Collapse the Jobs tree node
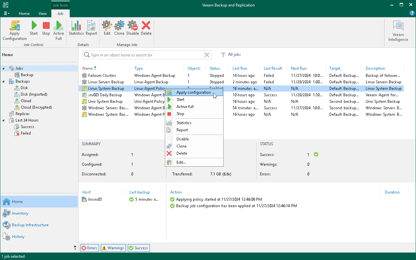 tap(4, 68)
